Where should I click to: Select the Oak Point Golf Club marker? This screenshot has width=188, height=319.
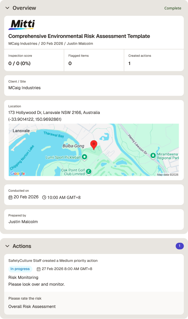coord(89,172)
